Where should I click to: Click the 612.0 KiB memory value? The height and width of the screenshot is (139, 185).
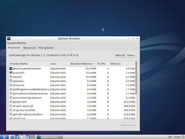129,102
